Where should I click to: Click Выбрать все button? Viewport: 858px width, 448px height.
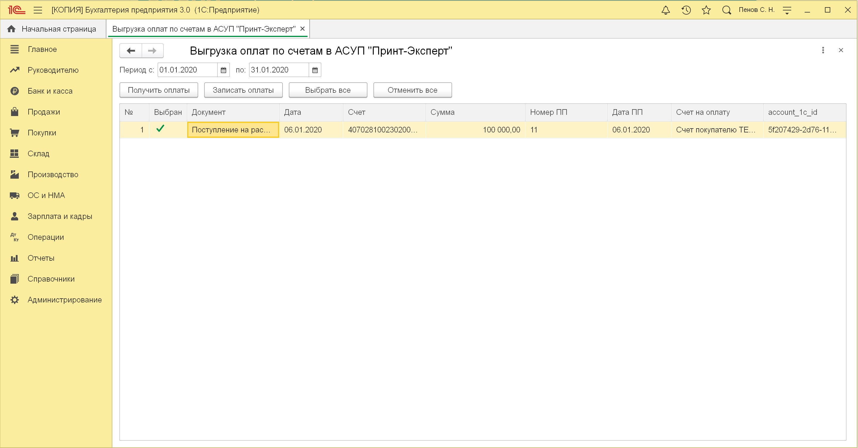(328, 90)
